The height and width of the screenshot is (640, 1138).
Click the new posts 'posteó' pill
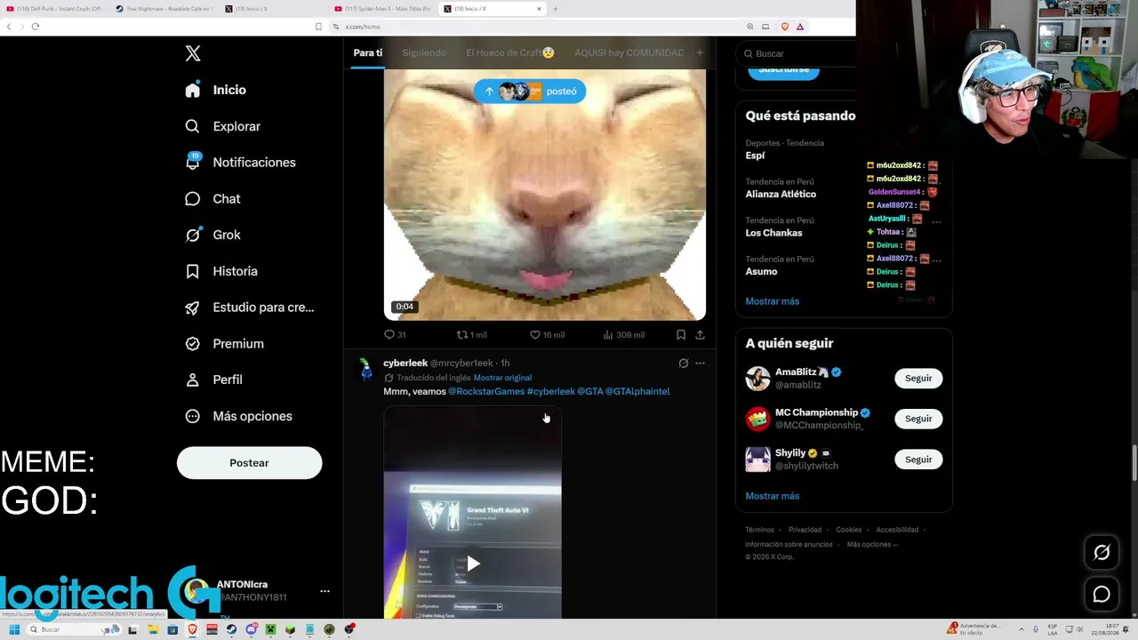[530, 92]
